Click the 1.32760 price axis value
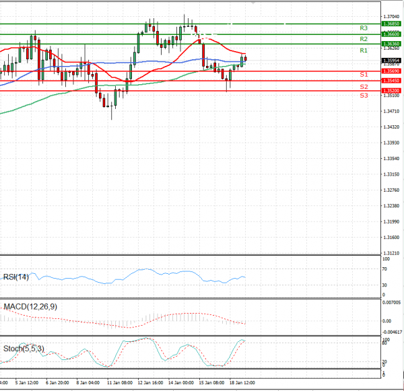The image size is (404, 391). coord(391,190)
